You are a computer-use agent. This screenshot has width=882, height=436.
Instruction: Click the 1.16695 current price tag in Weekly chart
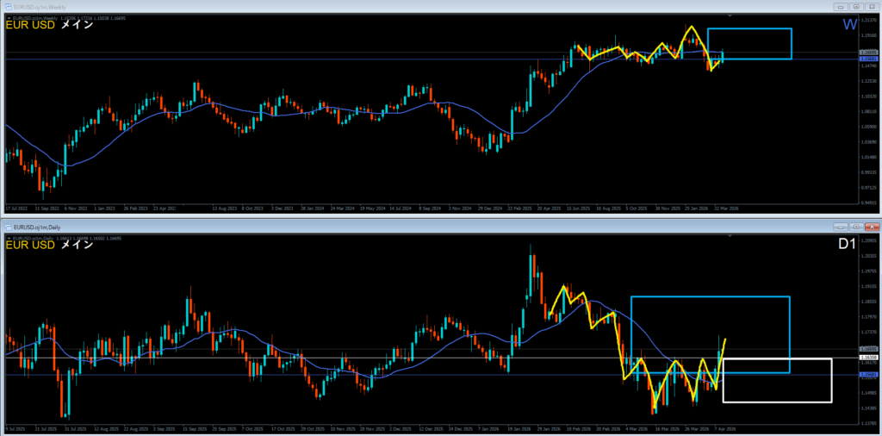tap(868, 53)
